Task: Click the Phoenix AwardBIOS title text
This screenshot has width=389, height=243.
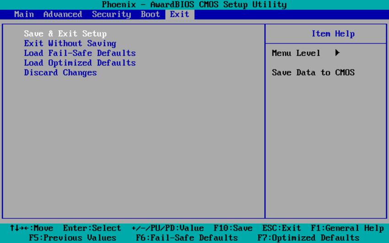Action: [194, 5]
